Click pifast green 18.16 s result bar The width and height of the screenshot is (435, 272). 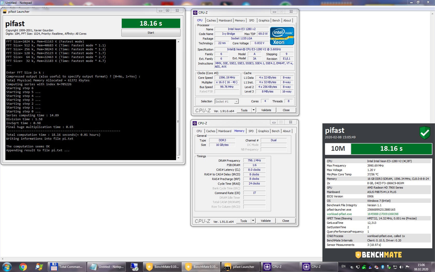(151, 23)
